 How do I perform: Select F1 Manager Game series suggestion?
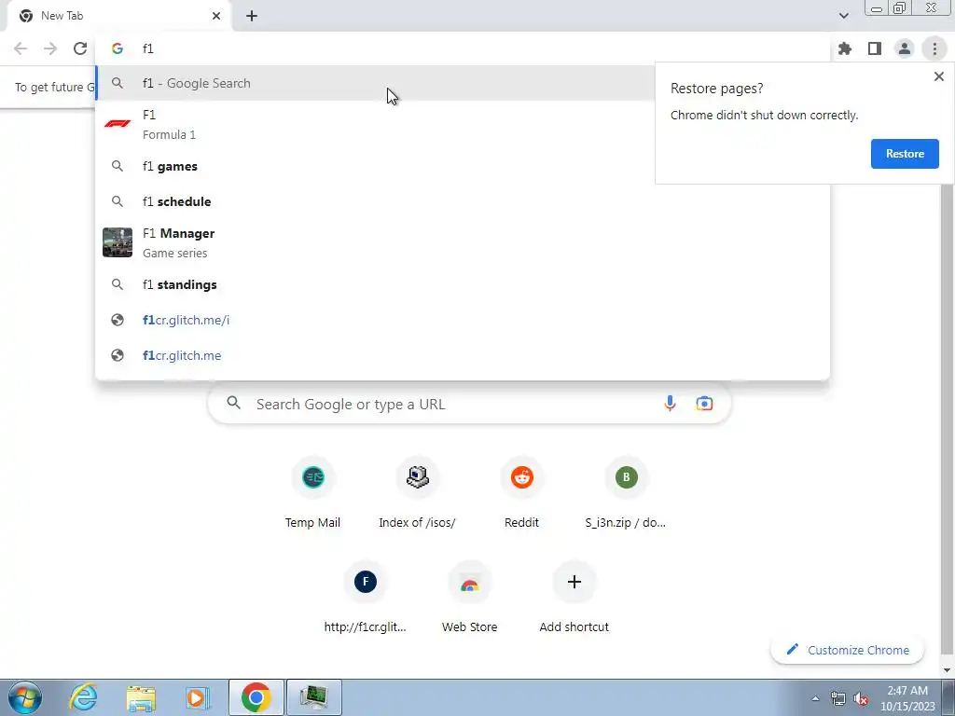tap(463, 243)
